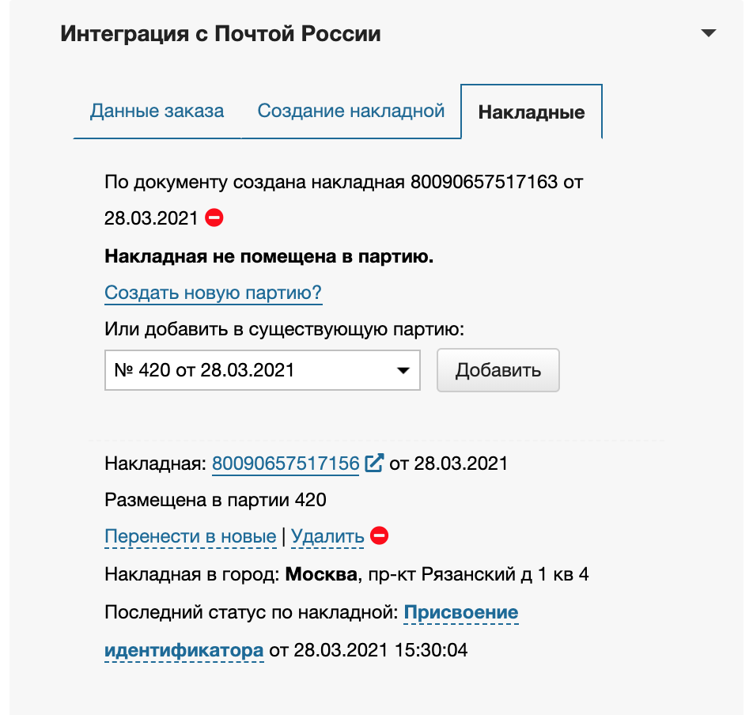The width and height of the screenshot is (753, 715).
Task: Collapse the Интеграция с Почтой России panel
Action: pyautogui.click(x=708, y=33)
